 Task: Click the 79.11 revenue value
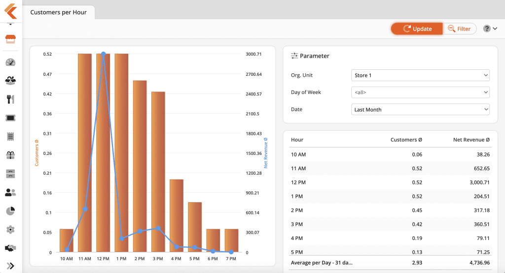coord(483,238)
